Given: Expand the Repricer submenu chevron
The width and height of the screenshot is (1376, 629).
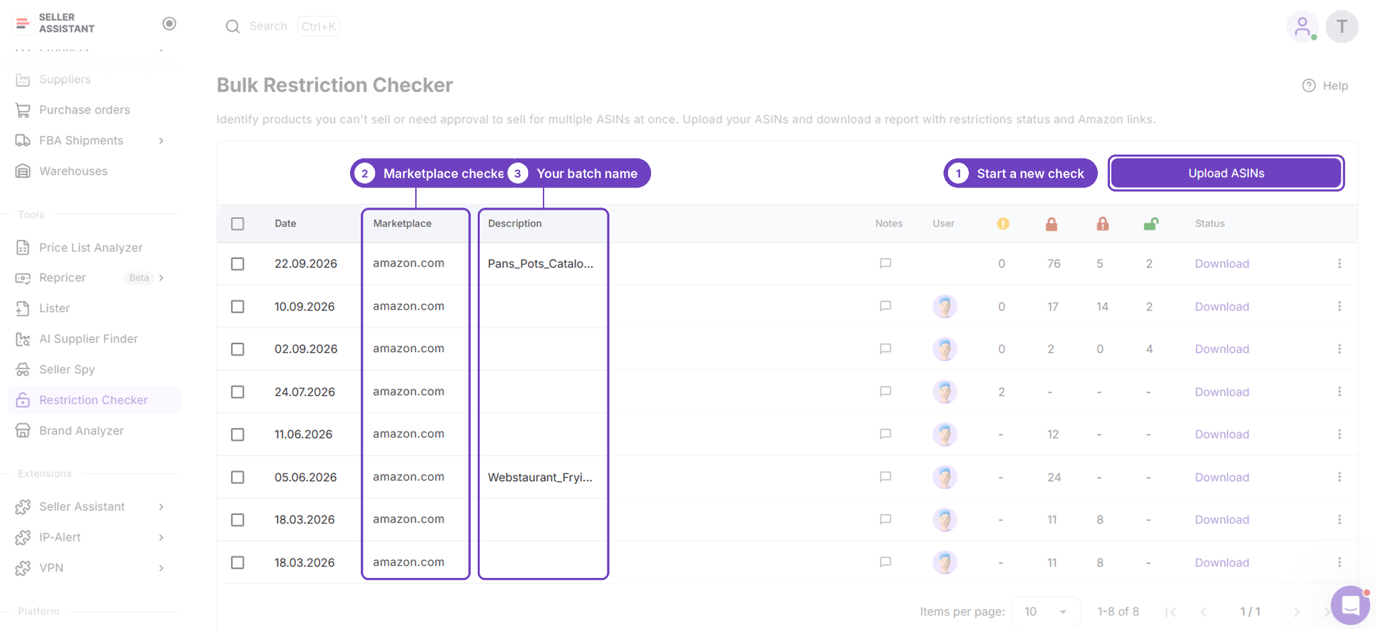Looking at the screenshot, I should pyautogui.click(x=161, y=278).
